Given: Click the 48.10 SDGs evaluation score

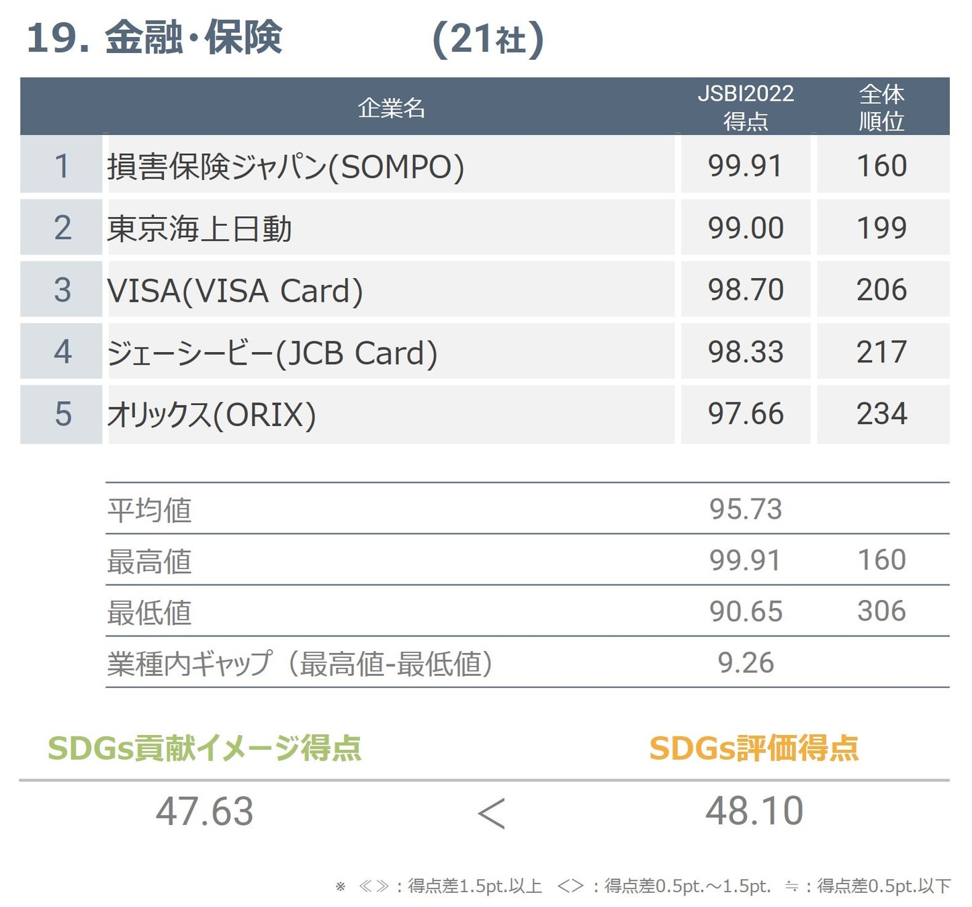Looking at the screenshot, I should [x=754, y=810].
